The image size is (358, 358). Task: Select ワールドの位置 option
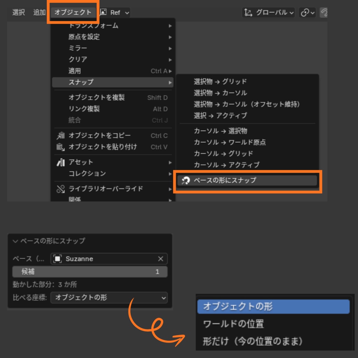point(273,324)
